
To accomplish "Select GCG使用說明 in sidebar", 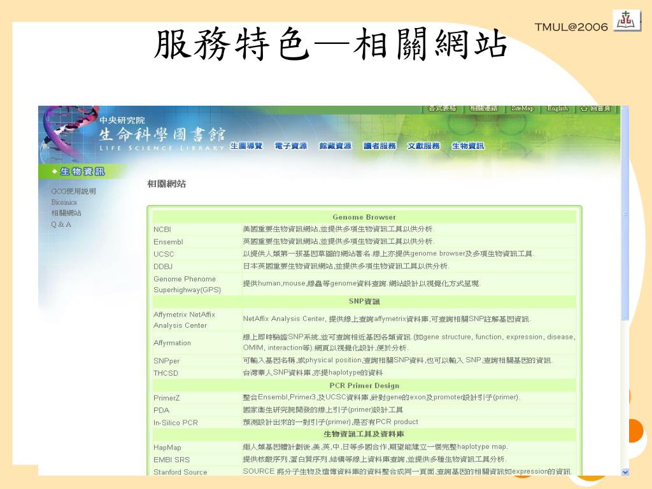I will pyautogui.click(x=74, y=191).
